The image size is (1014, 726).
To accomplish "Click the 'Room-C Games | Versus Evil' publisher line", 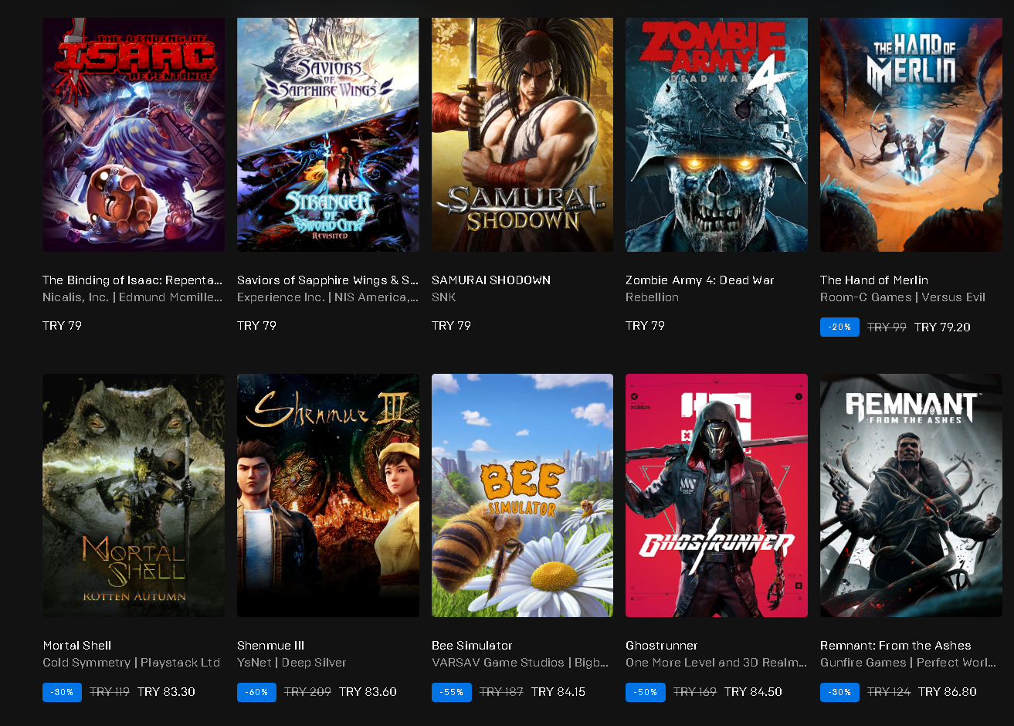I will (x=903, y=297).
